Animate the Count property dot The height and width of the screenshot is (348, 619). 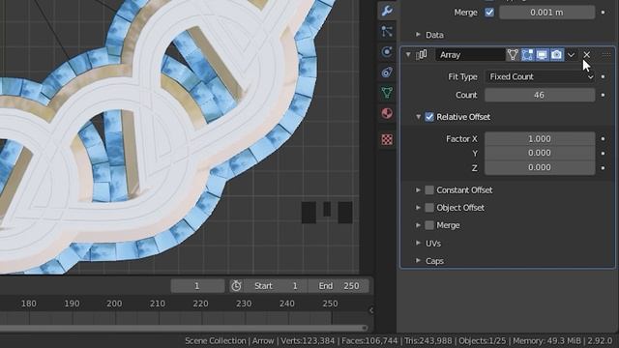[x=603, y=95]
